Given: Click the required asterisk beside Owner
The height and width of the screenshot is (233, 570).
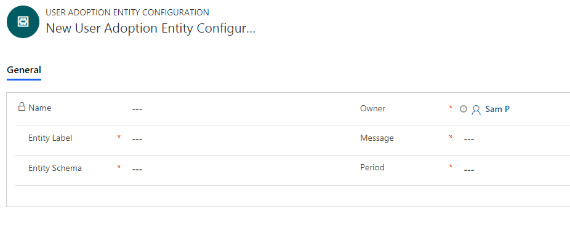Looking at the screenshot, I should tap(451, 108).
